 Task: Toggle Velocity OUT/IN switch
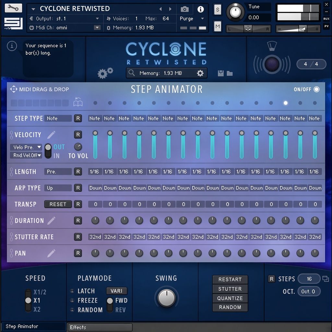tap(48, 151)
